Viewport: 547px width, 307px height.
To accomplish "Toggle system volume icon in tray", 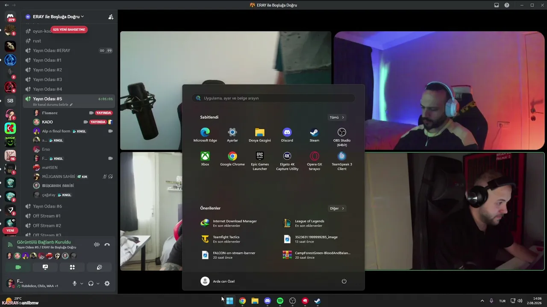I will click(520, 301).
